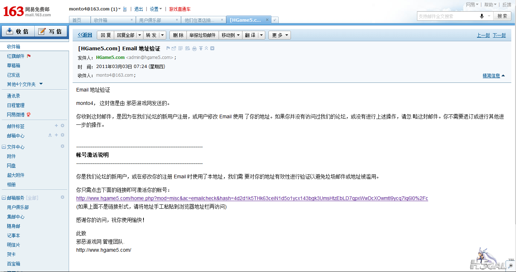This screenshot has height=272, width=516.
Task: Click the 网易微博 sidebar item
Action: (16, 115)
